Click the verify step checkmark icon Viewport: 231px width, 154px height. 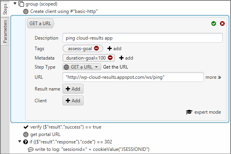[26, 127]
